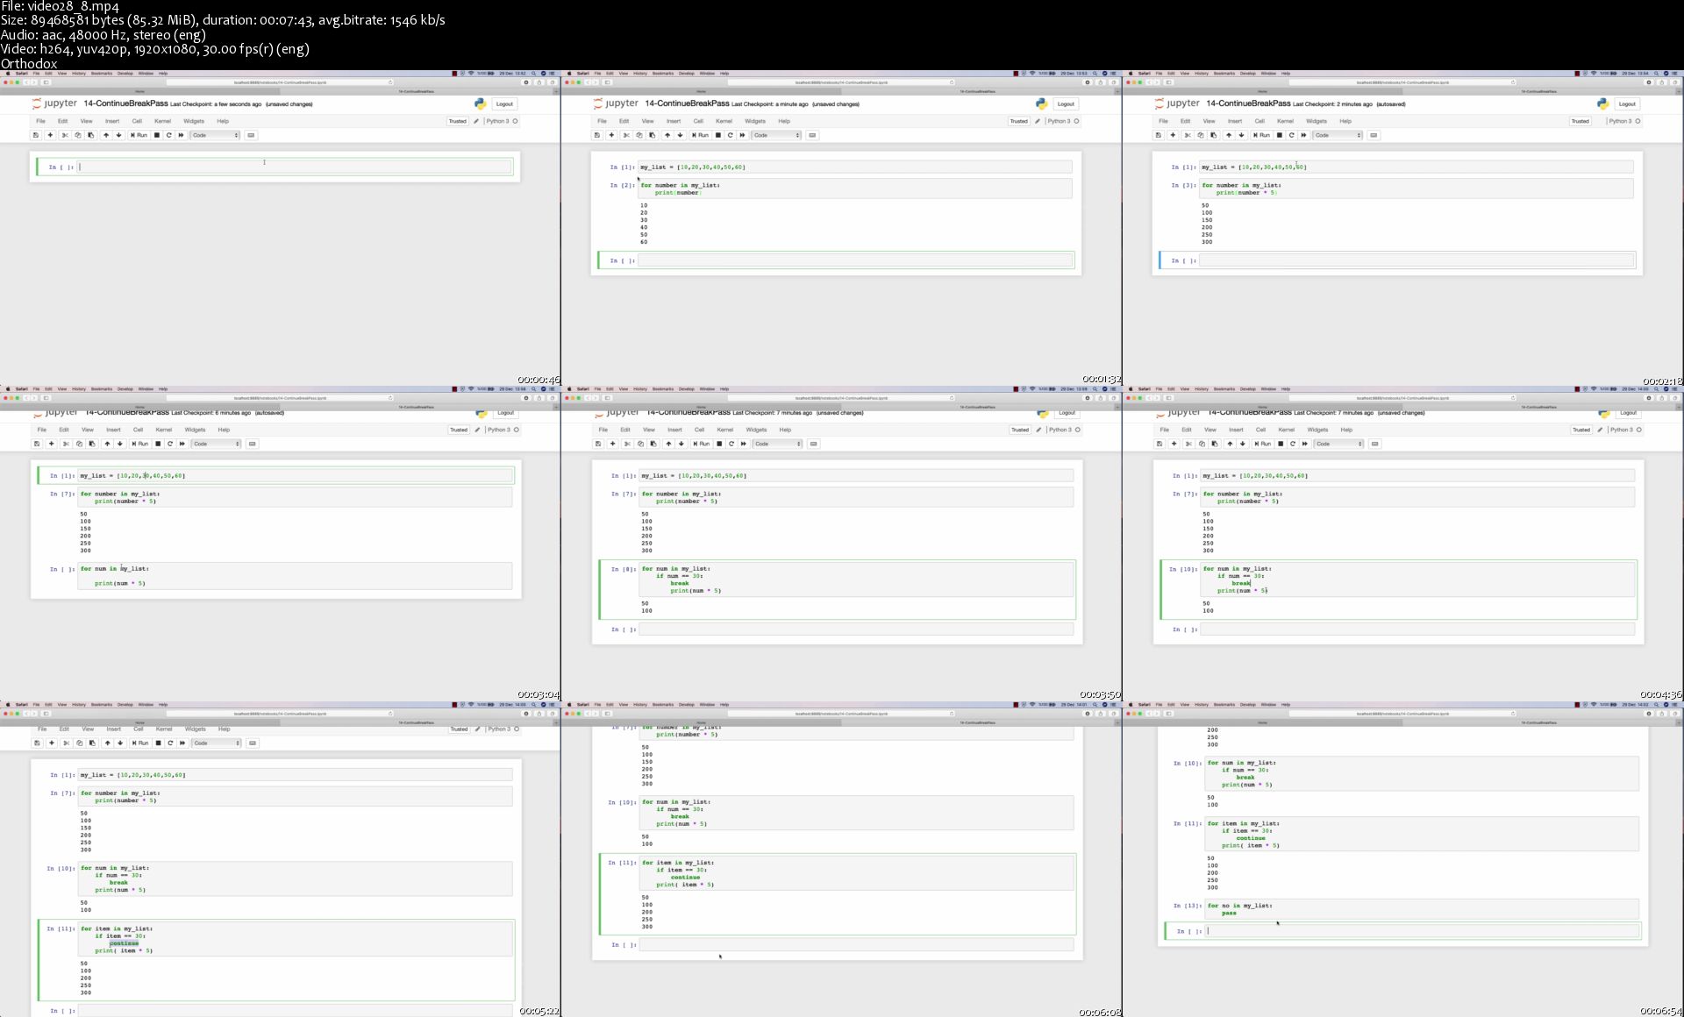
Task: Click the move cell down arrow in the 00:00:46 frame
Action: [x=119, y=135]
